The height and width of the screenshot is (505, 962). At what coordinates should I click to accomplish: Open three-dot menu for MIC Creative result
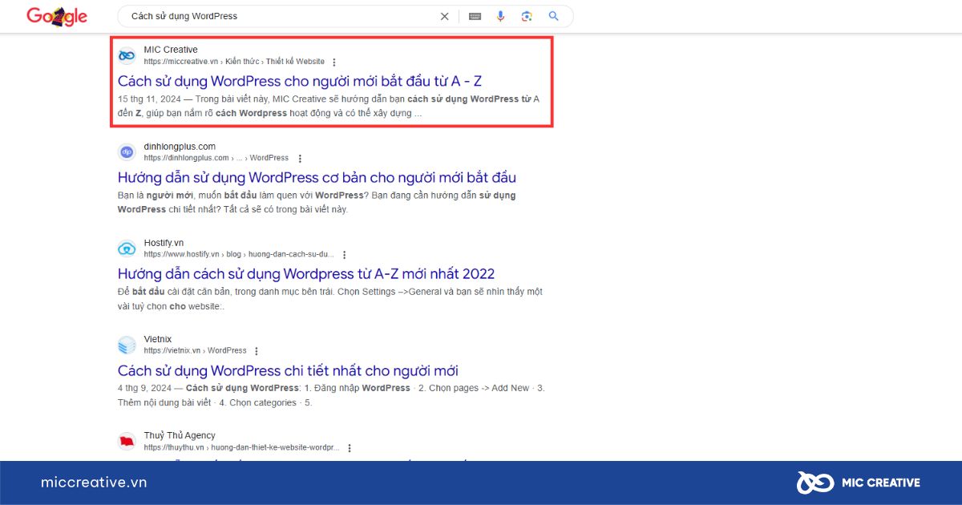pos(334,62)
